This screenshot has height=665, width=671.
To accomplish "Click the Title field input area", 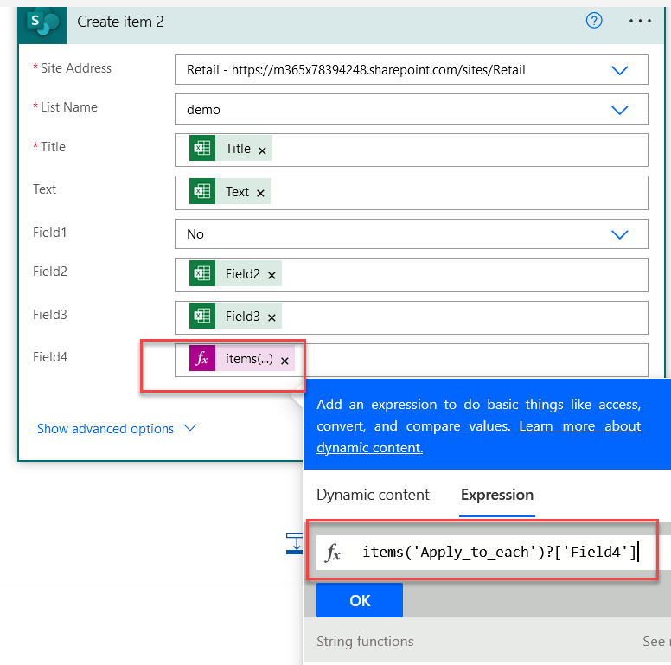I will click(412, 150).
